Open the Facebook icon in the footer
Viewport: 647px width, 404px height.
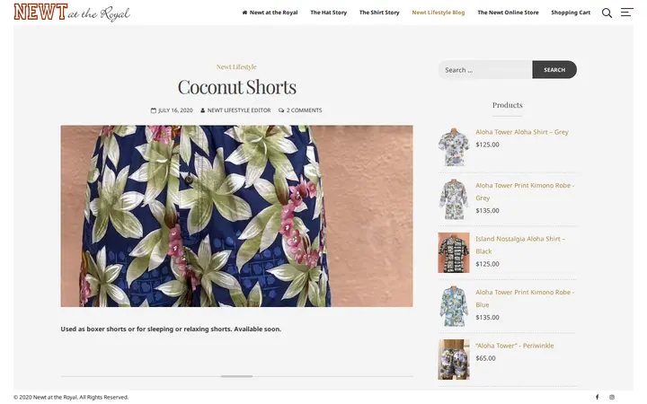[597, 397]
